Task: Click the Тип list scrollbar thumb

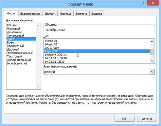Action: point(152,52)
